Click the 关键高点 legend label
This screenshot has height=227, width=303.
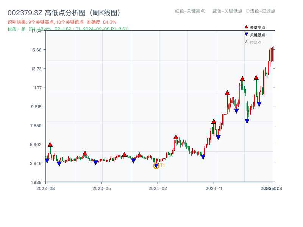pyautogui.click(x=258, y=27)
